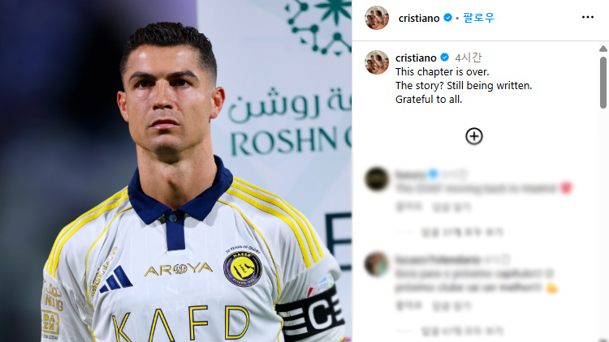Open the cristiano avatar beside the caption text
Image resolution: width=609 pixels, height=342 pixels.
pyautogui.click(x=377, y=62)
